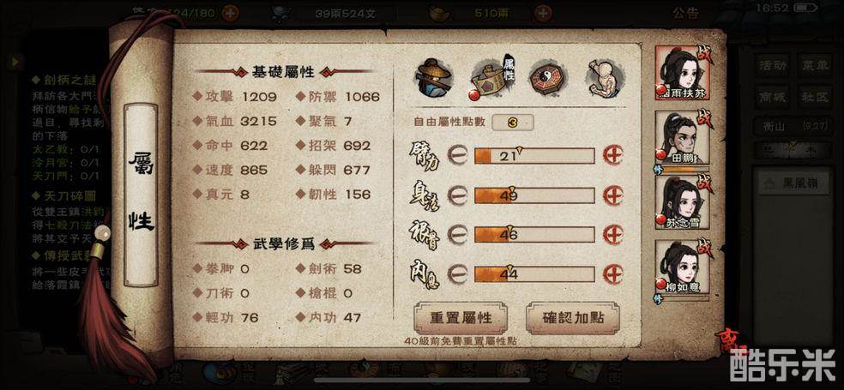The image size is (844, 390).
Task: Increase 內息 using its plus button
Action: click(612, 273)
